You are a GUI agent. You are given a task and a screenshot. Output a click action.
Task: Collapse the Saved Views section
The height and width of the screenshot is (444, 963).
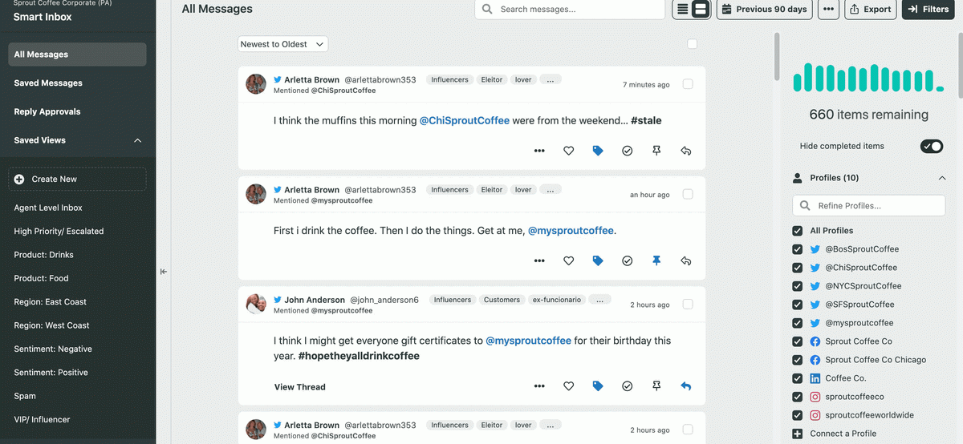[x=137, y=140]
